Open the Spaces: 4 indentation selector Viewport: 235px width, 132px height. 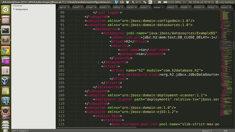point(207,131)
